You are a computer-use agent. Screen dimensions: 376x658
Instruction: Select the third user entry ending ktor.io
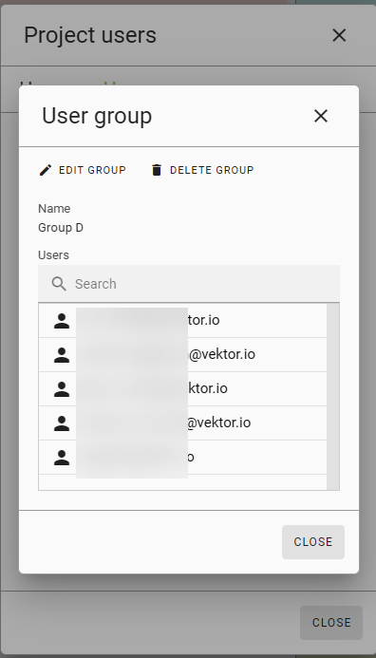click(x=182, y=389)
